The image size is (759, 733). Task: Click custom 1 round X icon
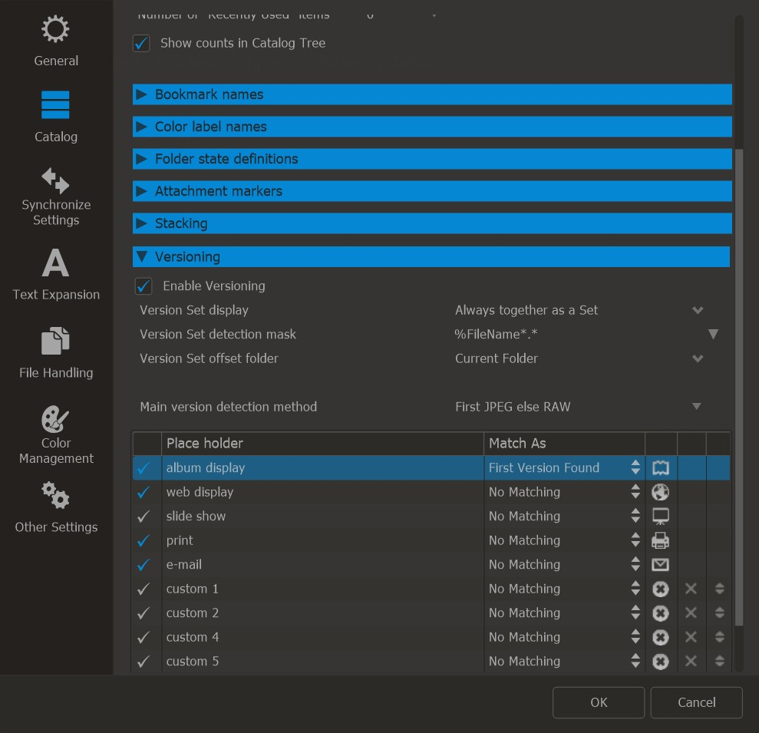tap(660, 589)
